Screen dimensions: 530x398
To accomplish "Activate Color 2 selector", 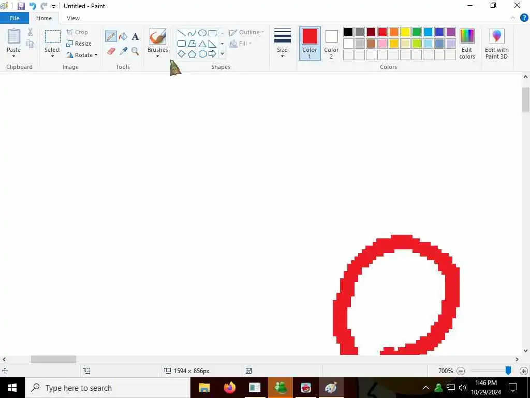I will tap(331, 44).
